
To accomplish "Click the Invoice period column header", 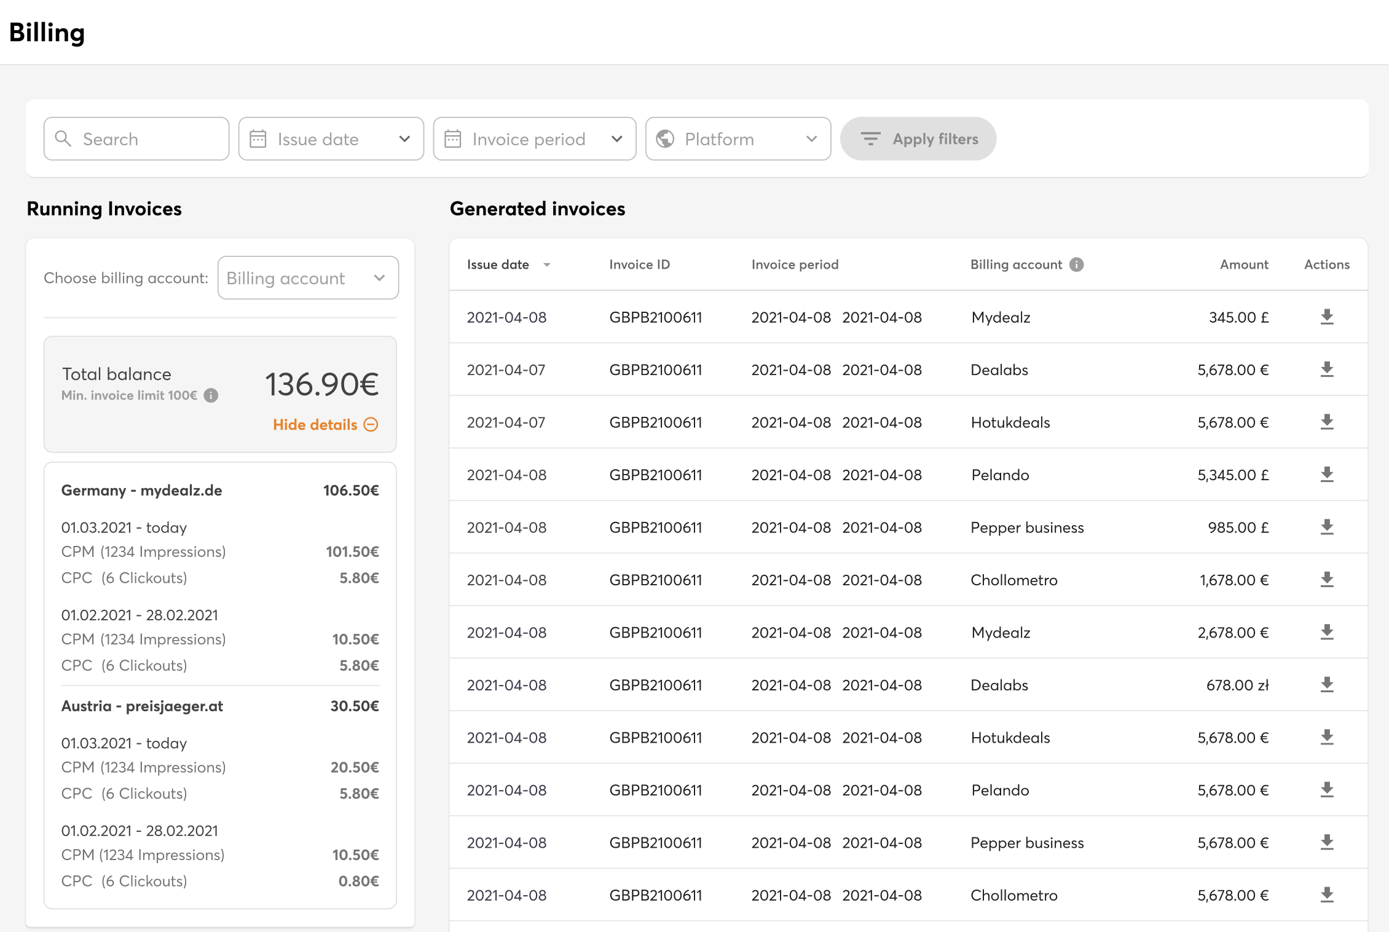I will tap(795, 264).
